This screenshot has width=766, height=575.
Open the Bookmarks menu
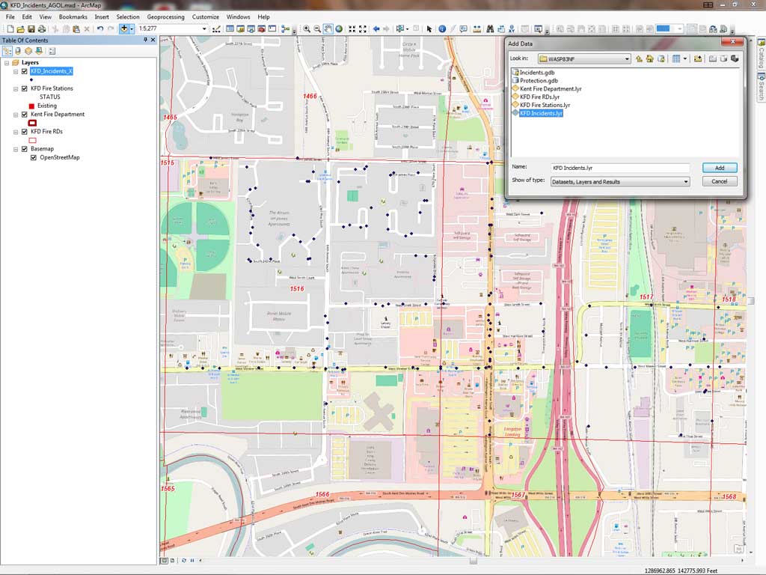click(73, 16)
